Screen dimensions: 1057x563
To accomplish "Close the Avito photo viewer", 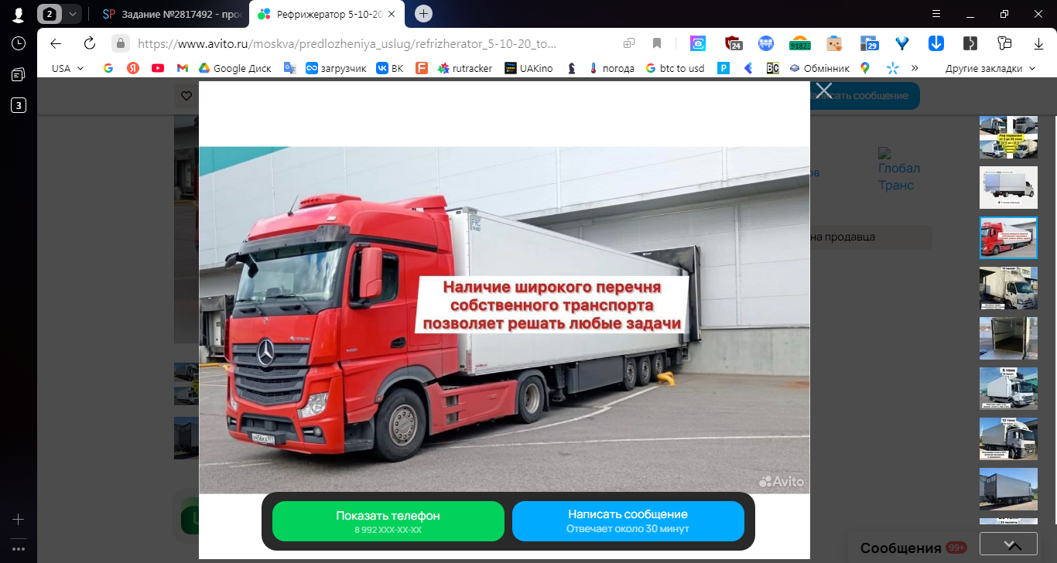I will coord(824,90).
